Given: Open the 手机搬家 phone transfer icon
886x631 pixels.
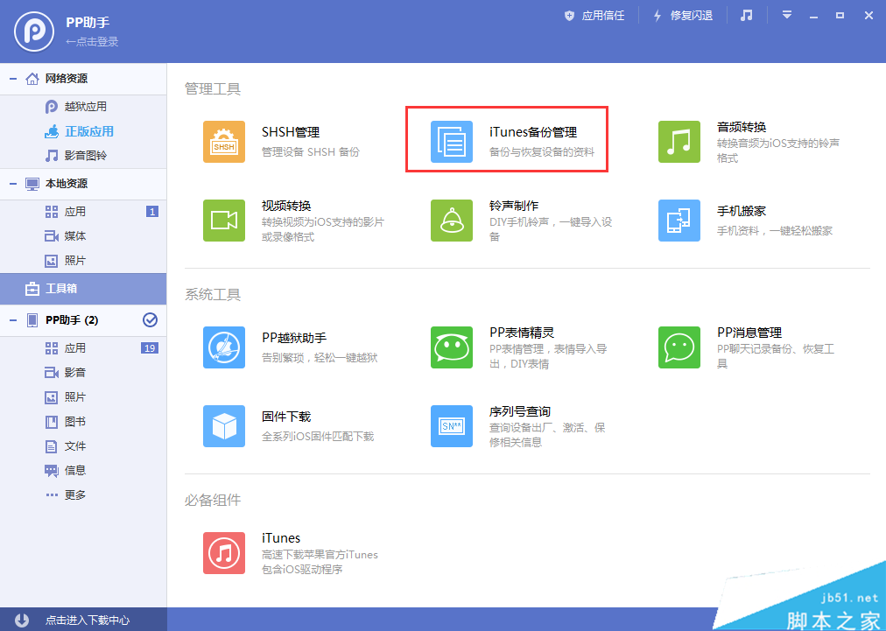Looking at the screenshot, I should tap(679, 221).
